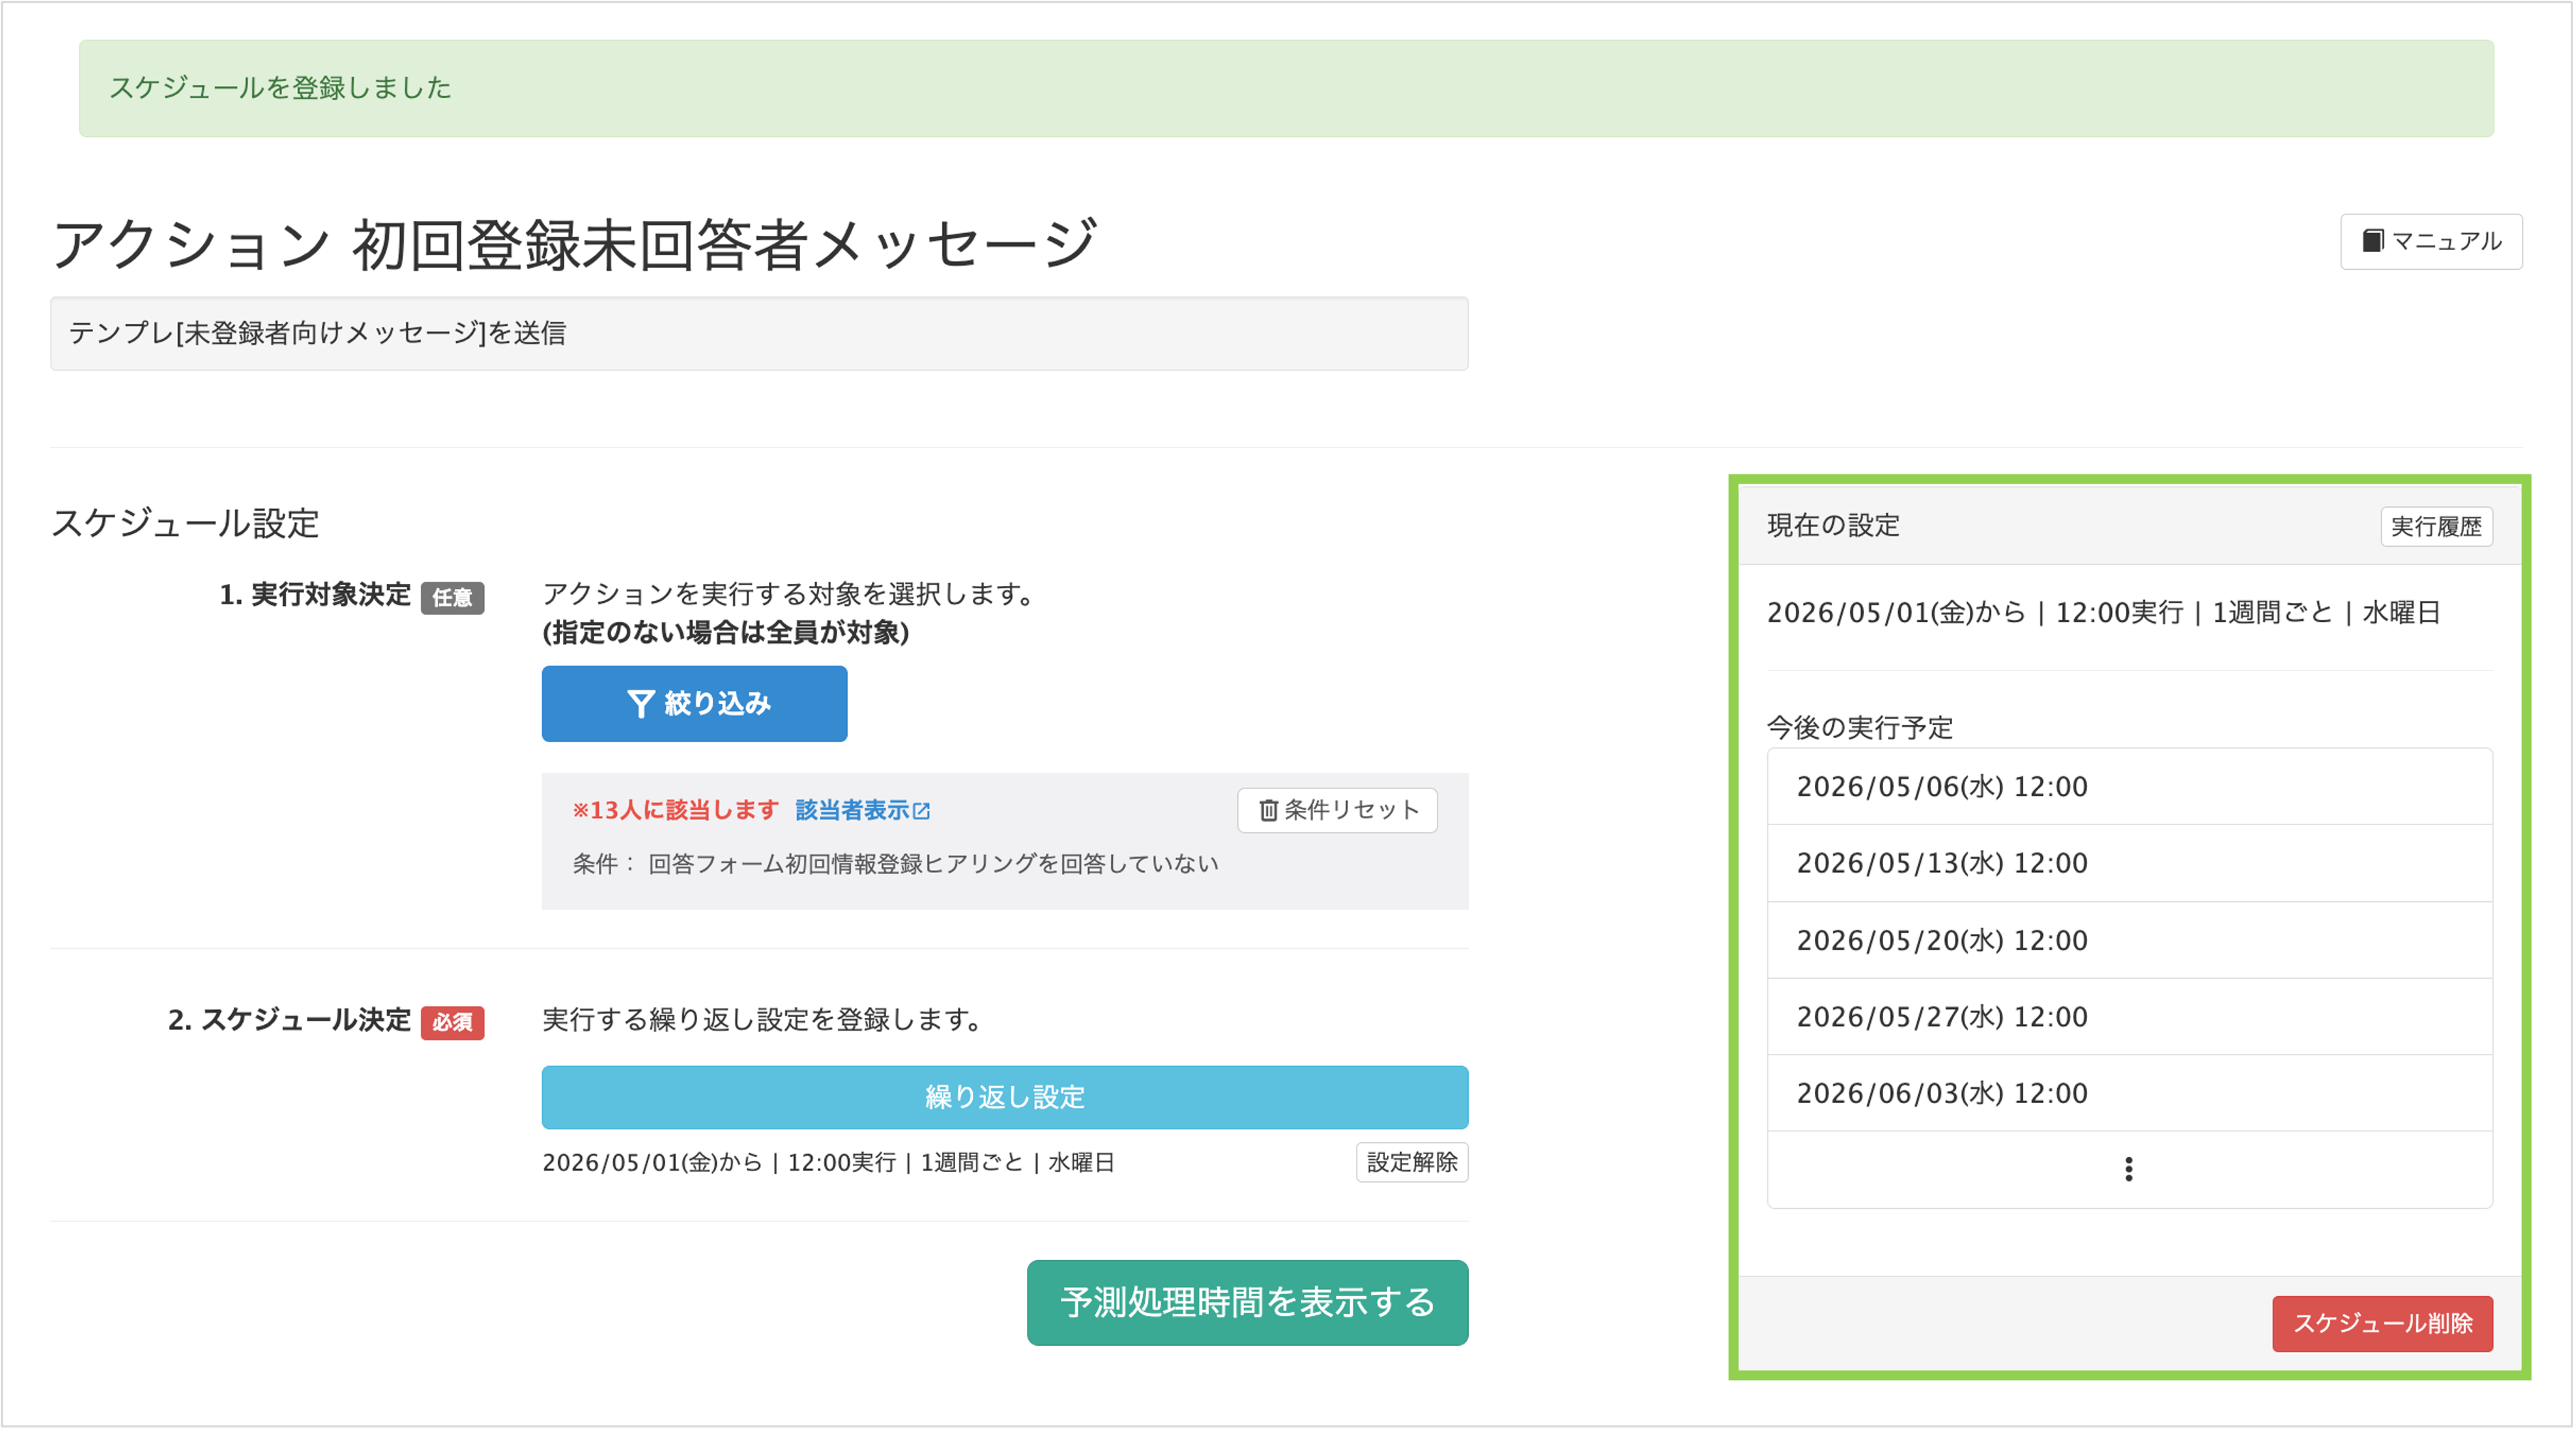Click the 絞り込み filter button

[x=694, y=704]
